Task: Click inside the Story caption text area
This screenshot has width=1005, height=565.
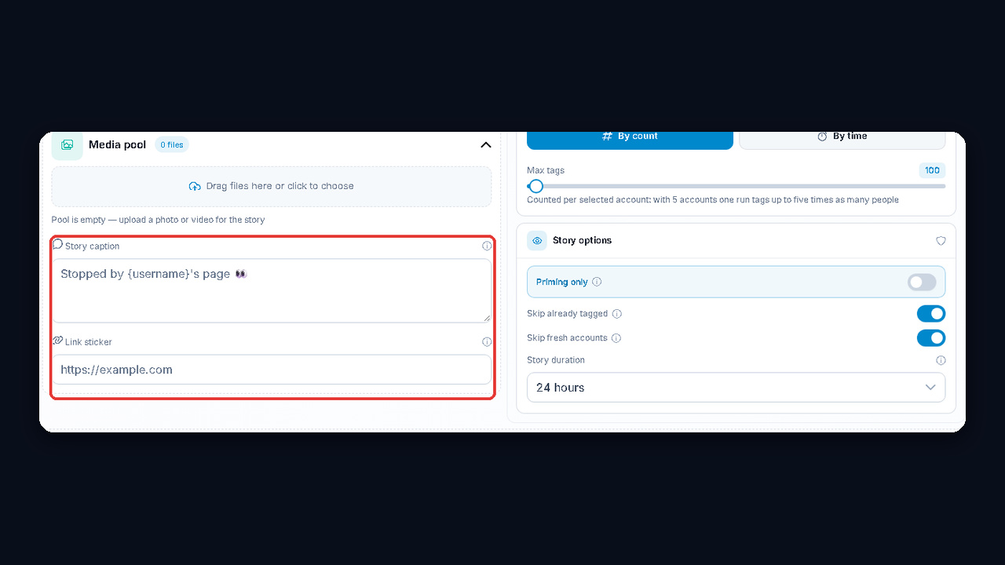Action: click(x=272, y=290)
